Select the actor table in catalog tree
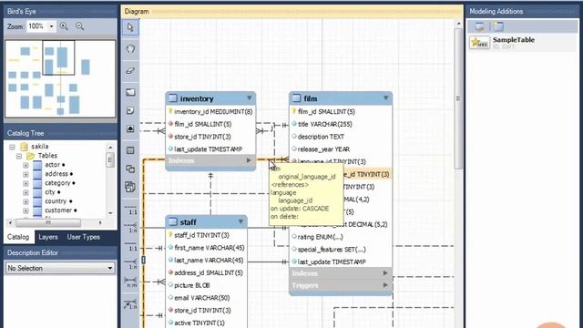 pyautogui.click(x=53, y=165)
